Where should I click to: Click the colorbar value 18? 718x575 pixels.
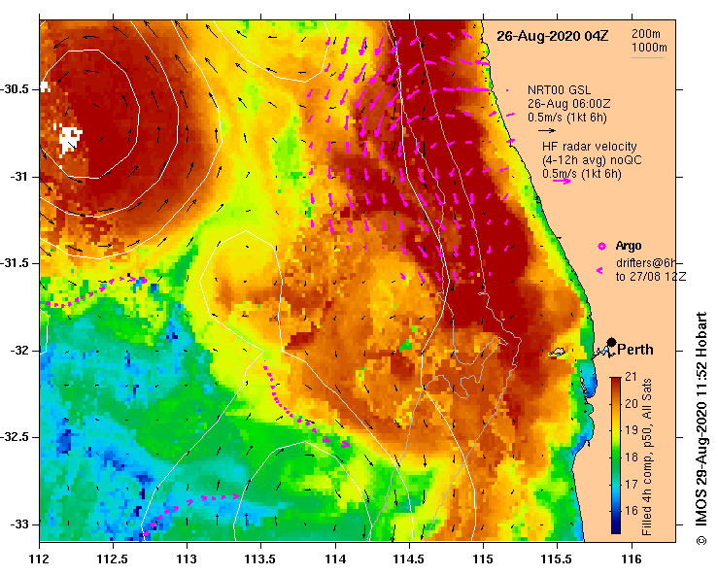point(632,457)
